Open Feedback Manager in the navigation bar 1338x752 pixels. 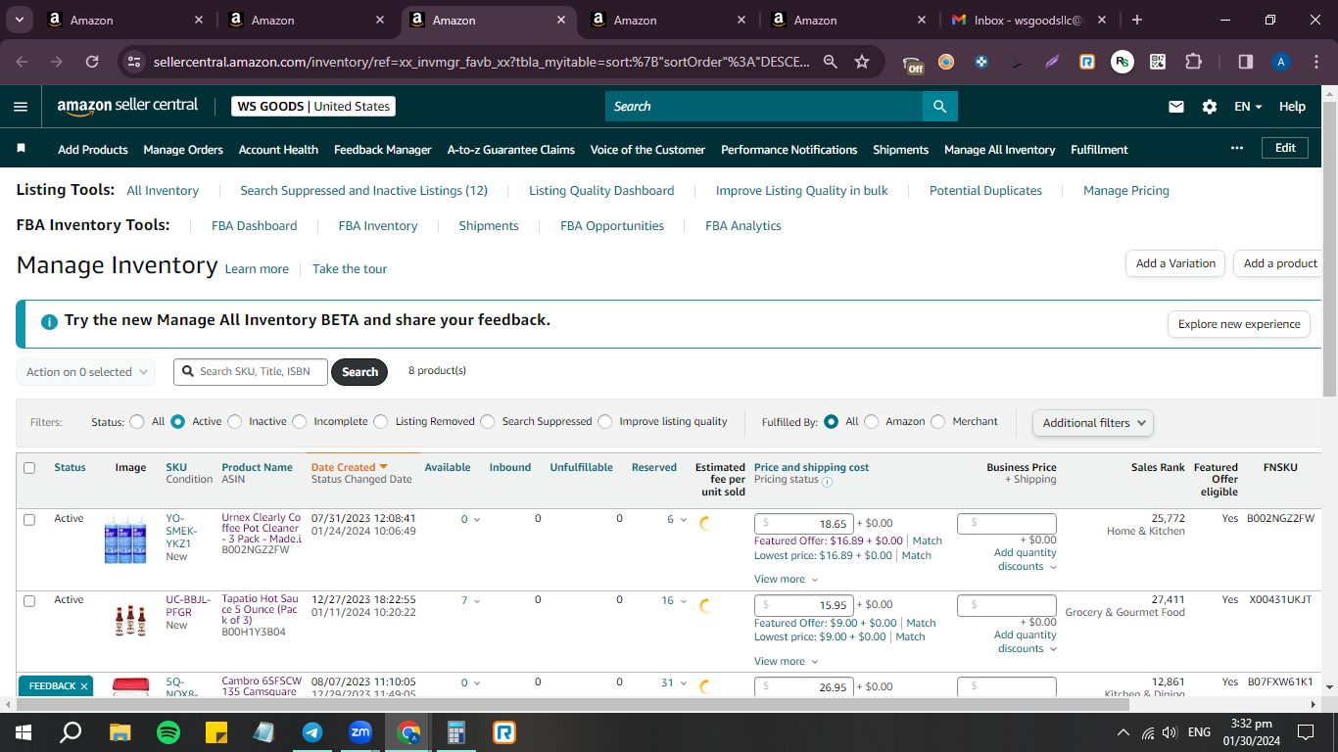pos(383,150)
